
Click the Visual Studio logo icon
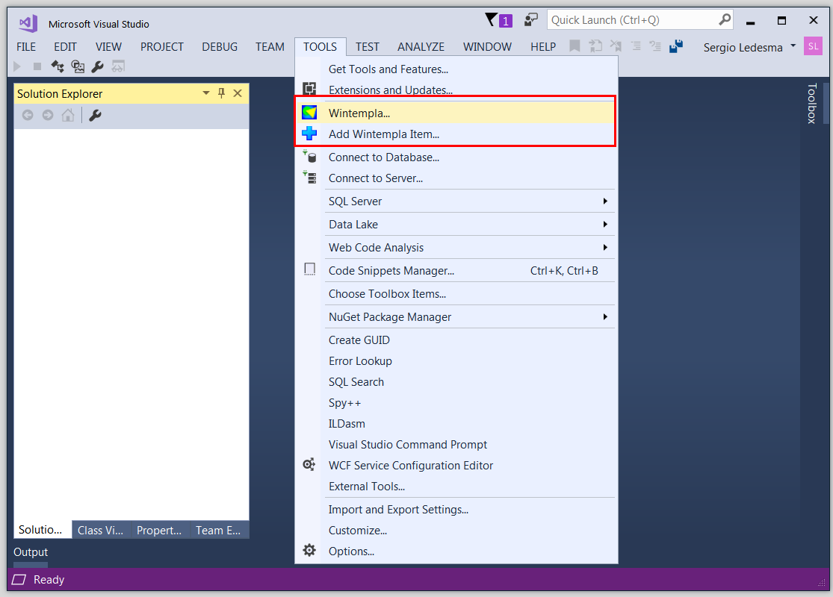[28, 23]
